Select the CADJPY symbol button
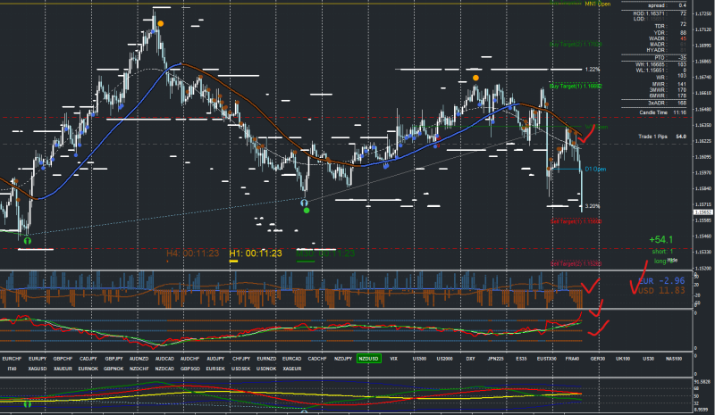Viewport: 715px width, 415px height. tap(88, 359)
